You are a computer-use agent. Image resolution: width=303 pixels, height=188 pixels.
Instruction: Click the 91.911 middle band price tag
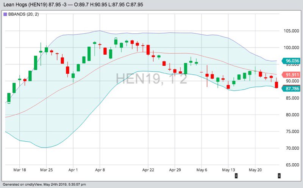click(292, 75)
